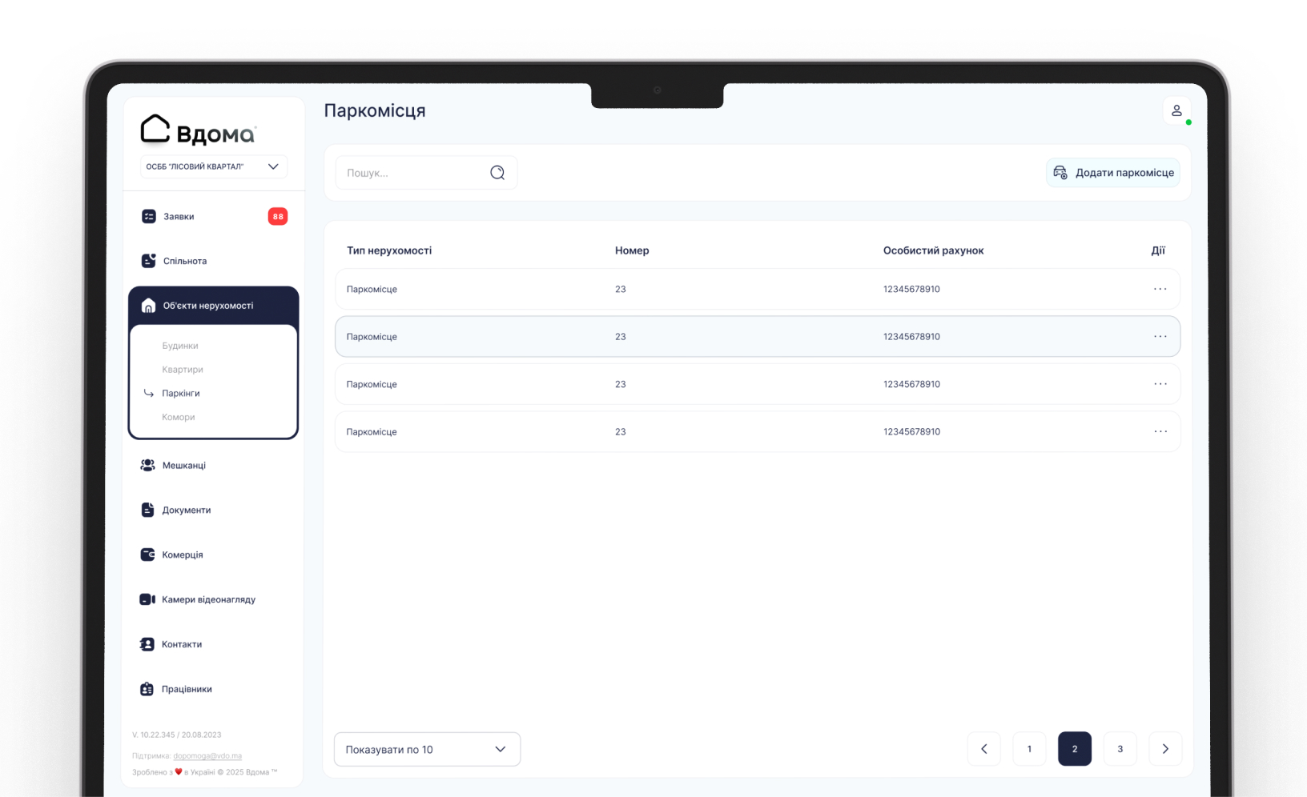Open actions menu for highlighted second row

1160,337
